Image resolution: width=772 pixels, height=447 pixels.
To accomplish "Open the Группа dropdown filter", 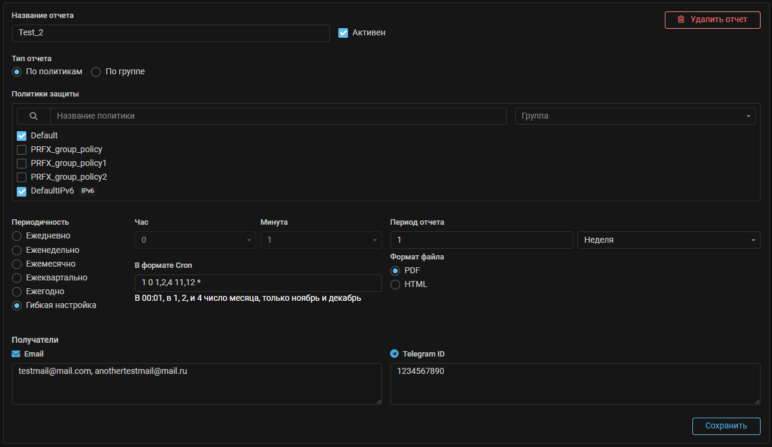I will 635,116.
